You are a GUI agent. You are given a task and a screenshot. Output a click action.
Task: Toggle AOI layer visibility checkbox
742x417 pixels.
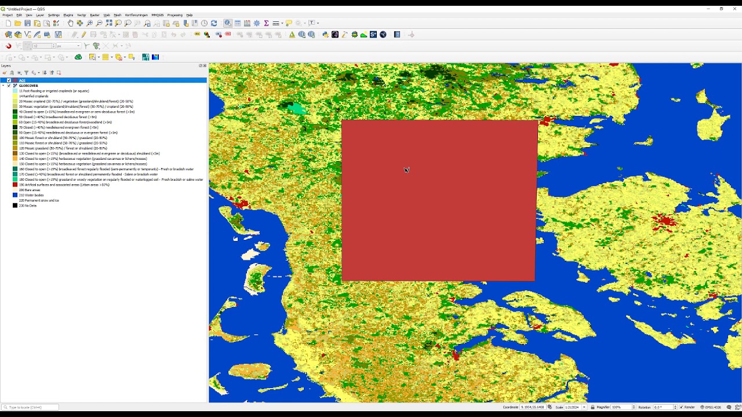coord(9,81)
